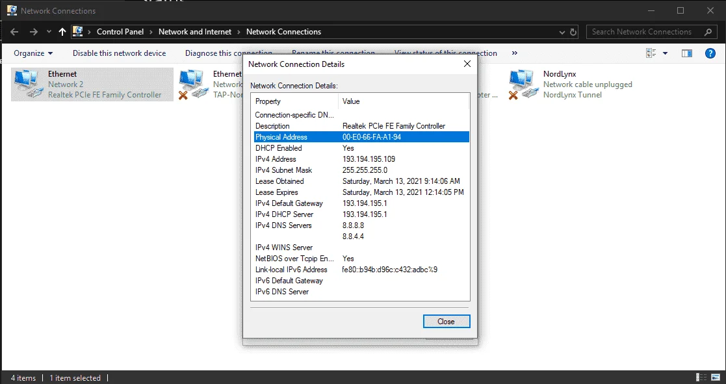This screenshot has height=384, width=726.
Task: Select the IPv4 WINS Server row
Action: coord(361,248)
